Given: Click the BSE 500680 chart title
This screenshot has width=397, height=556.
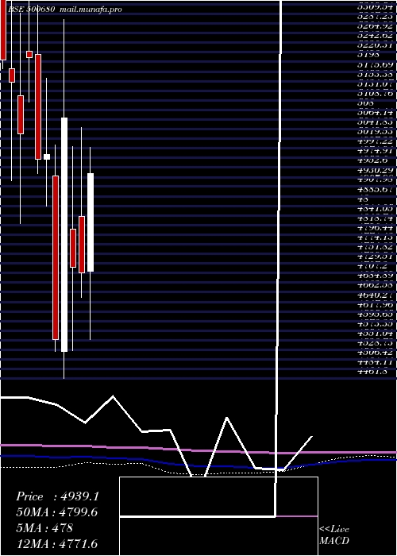Looking at the screenshot, I should (x=31, y=10).
